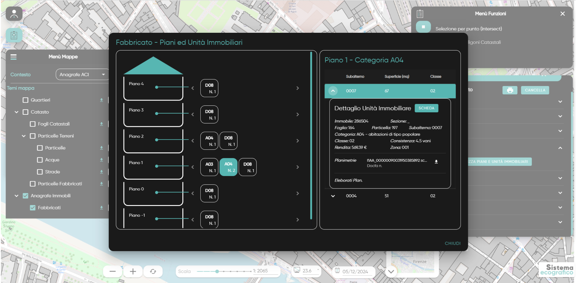Viewport: 576px width, 283px height.
Task: Enable the Particelle Terreni checkbox
Action: (x=33, y=136)
